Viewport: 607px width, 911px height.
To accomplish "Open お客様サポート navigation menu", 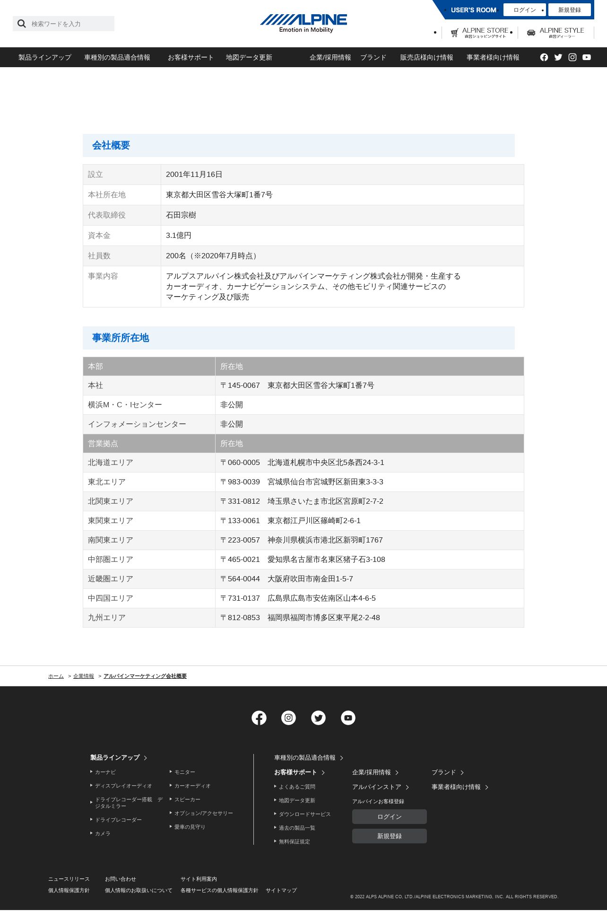I will [191, 57].
